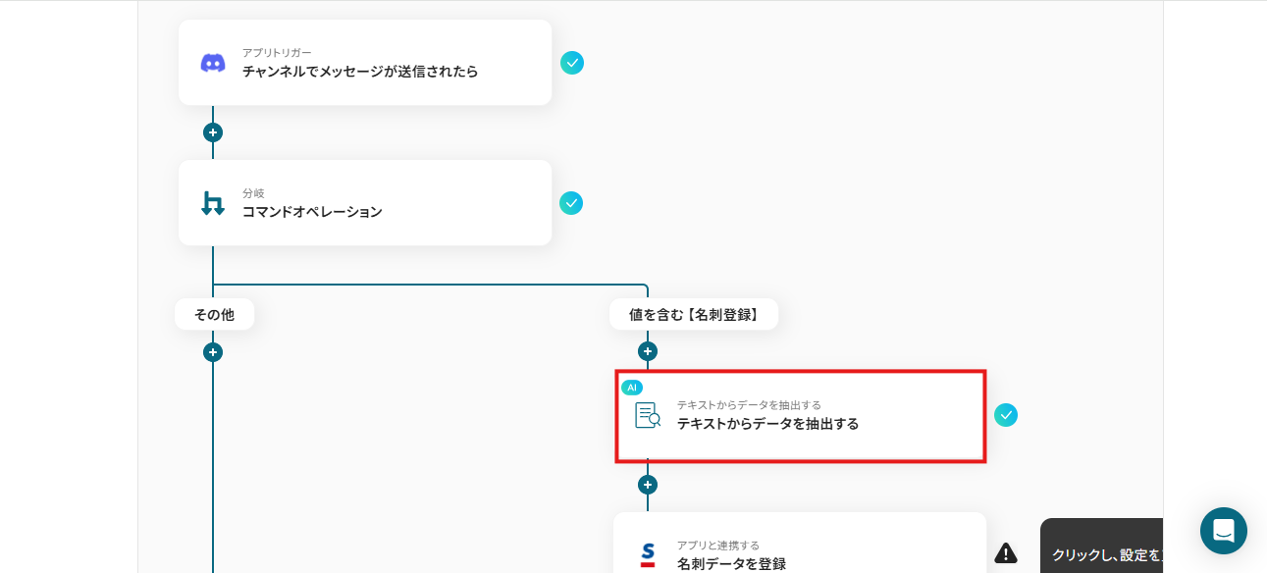Select the その他 branch label
This screenshot has width=1267, height=573.
pyautogui.click(x=214, y=314)
